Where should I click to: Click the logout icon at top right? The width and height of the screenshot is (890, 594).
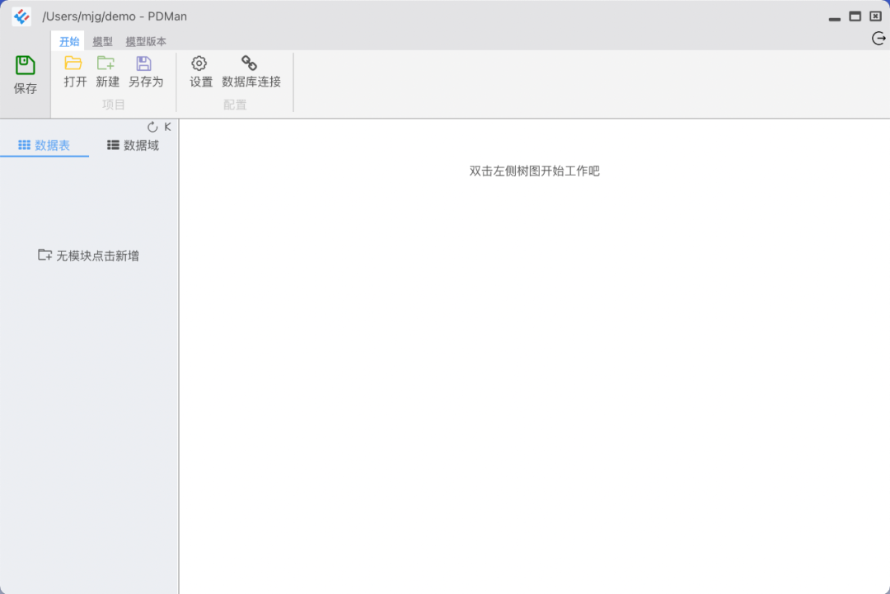click(878, 39)
